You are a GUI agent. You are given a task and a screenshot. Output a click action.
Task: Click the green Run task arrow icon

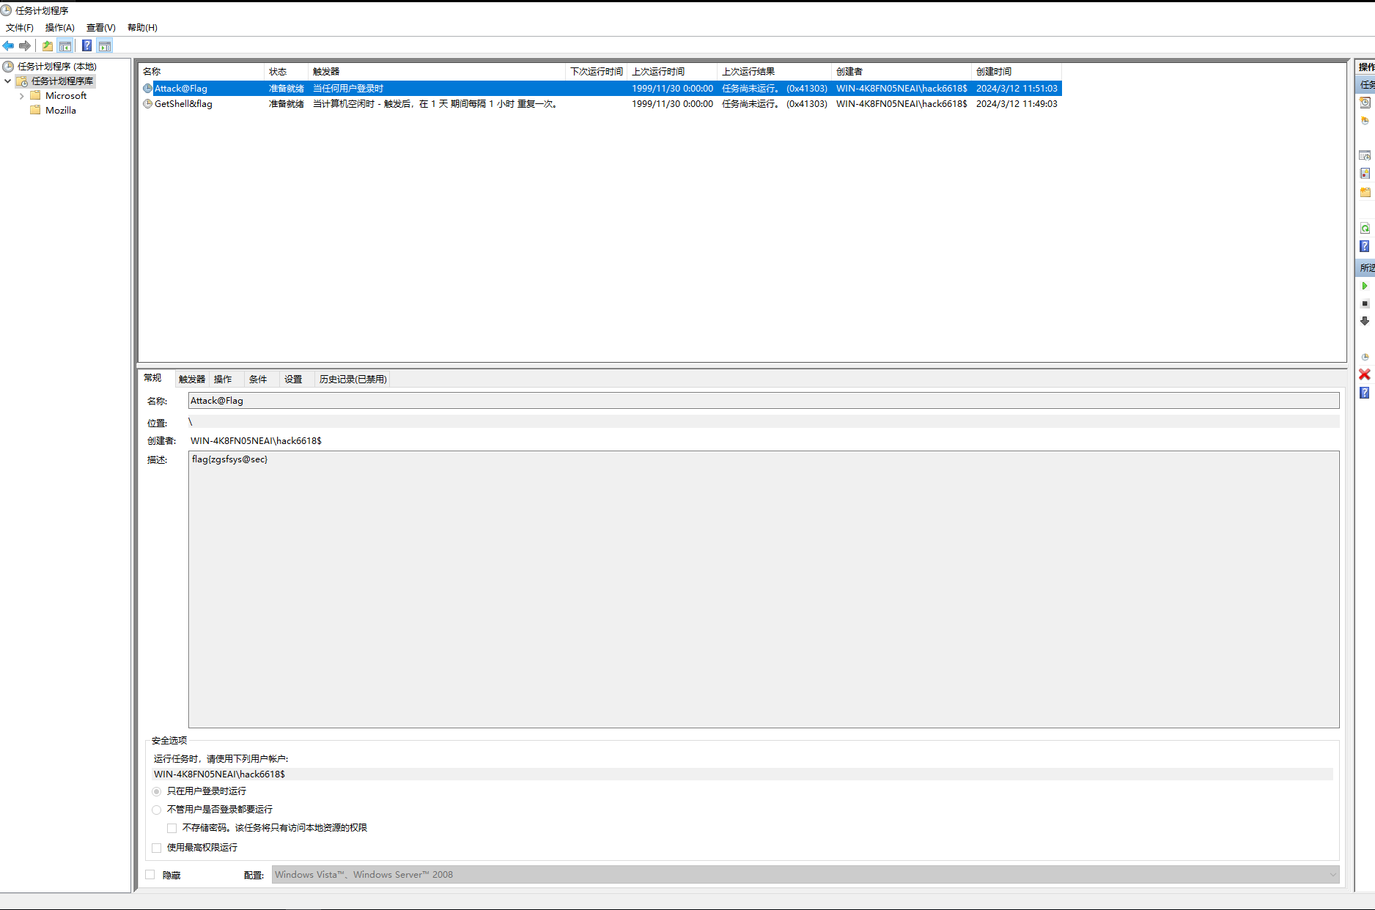coord(1364,286)
